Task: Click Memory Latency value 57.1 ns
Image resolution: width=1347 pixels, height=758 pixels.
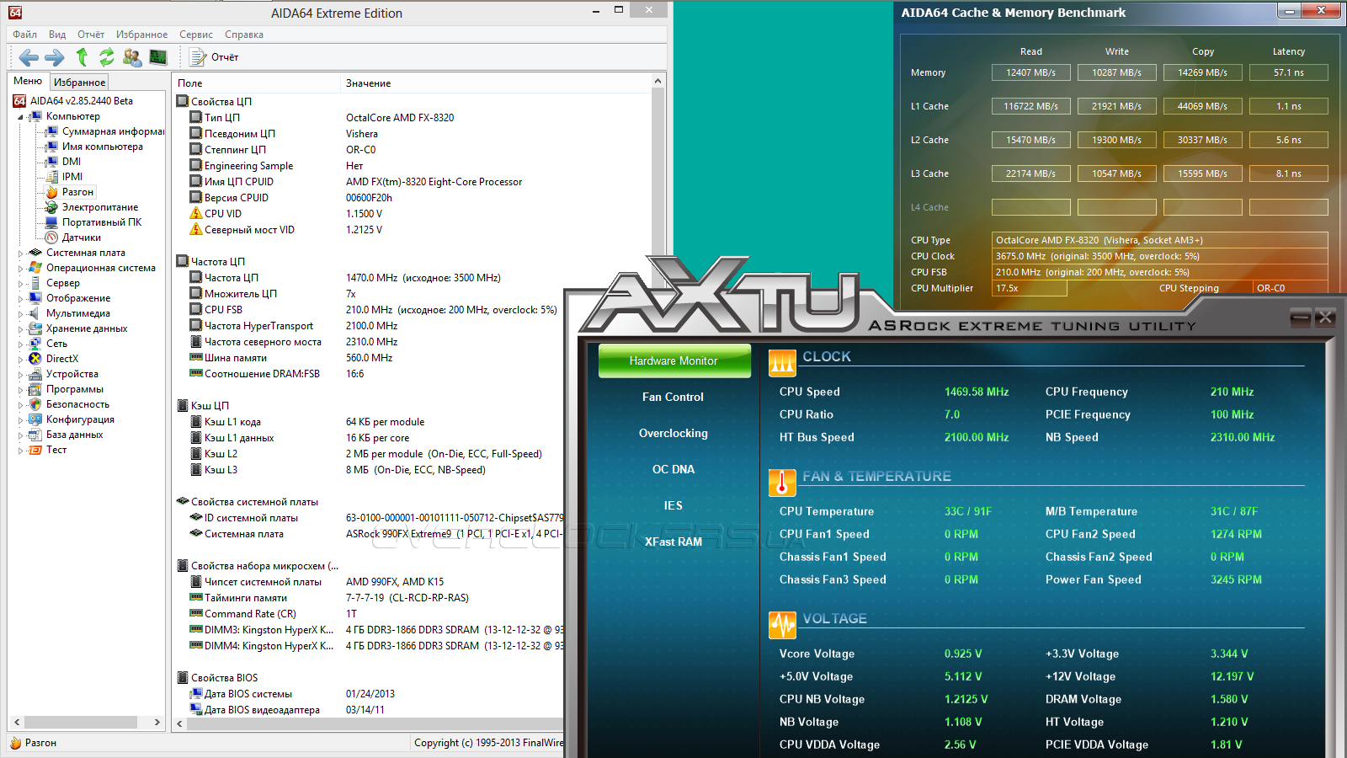Action: 1289,72
